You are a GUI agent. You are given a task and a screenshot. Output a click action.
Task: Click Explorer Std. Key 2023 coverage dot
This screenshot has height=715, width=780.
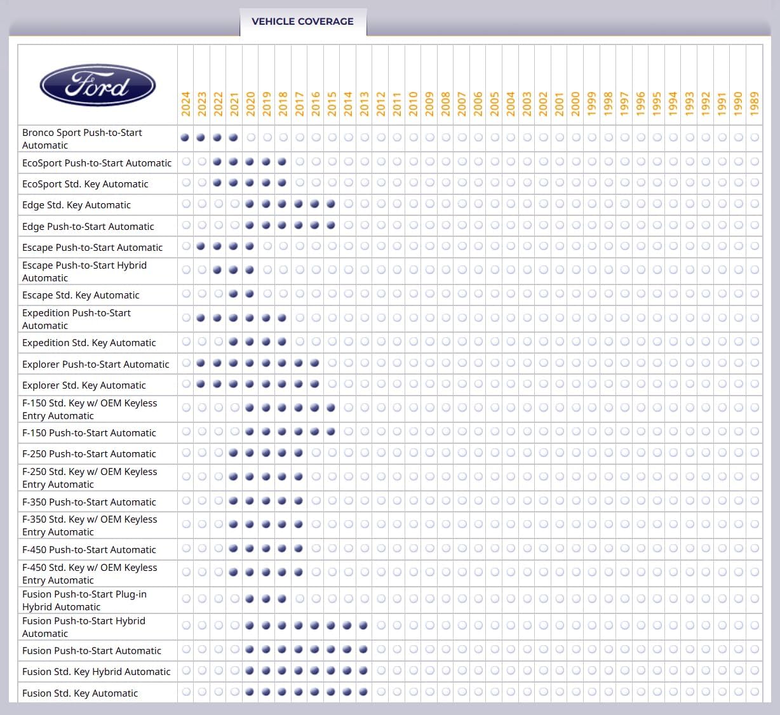[201, 384]
